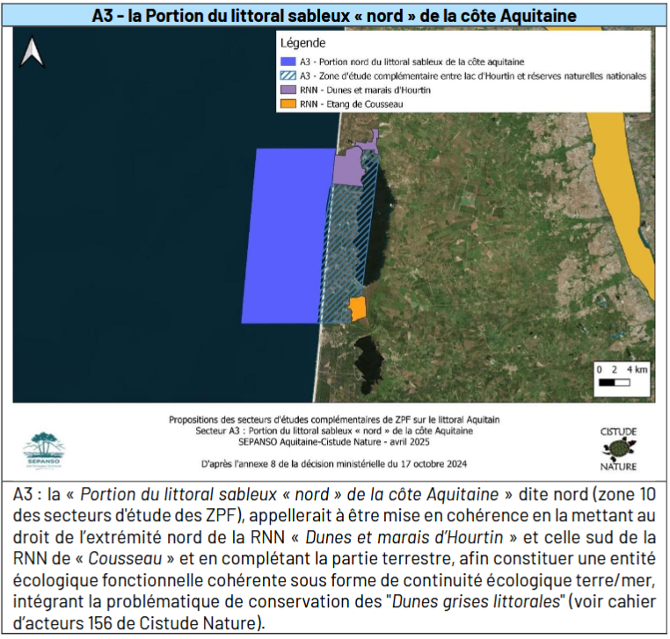Click the north arrow icon on the map
This screenshot has width=670, height=639.
32,53
